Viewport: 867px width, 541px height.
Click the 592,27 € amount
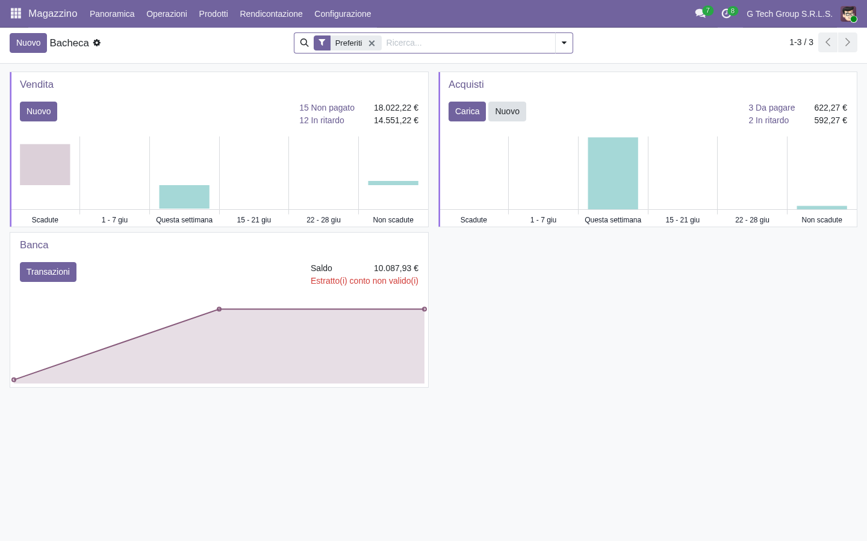coord(831,120)
